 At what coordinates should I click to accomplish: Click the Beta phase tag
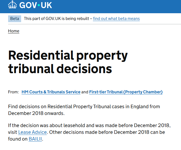tap(15, 19)
